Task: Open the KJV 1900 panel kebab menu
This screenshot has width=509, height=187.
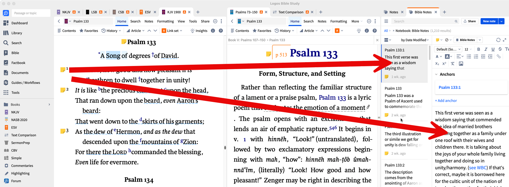Action: [221, 21]
